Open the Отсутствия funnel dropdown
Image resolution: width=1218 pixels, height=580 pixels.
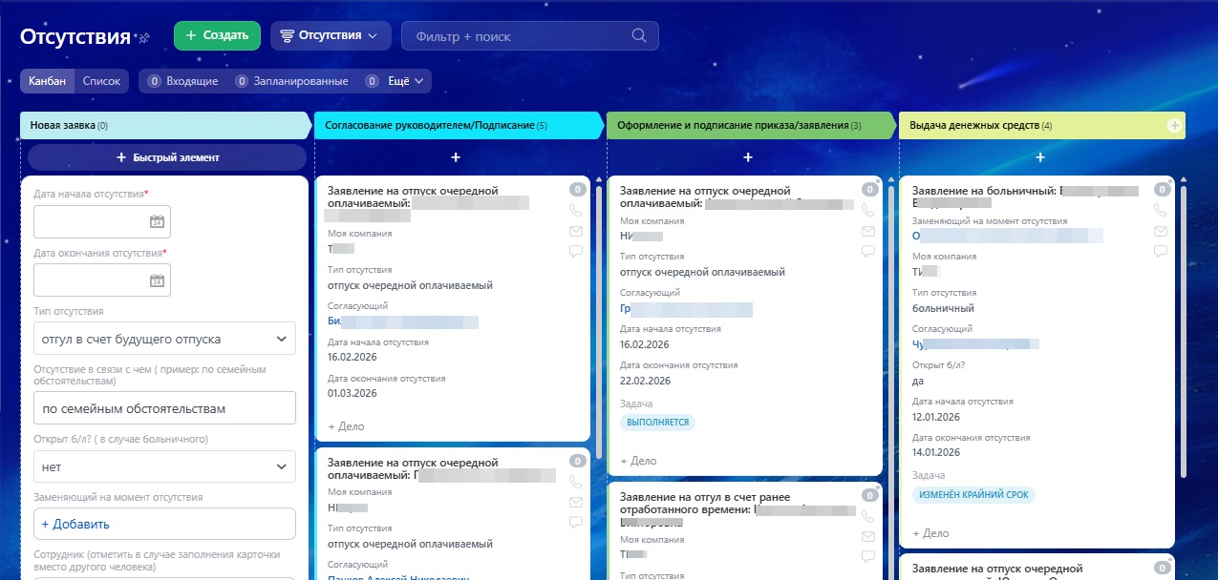click(x=331, y=36)
